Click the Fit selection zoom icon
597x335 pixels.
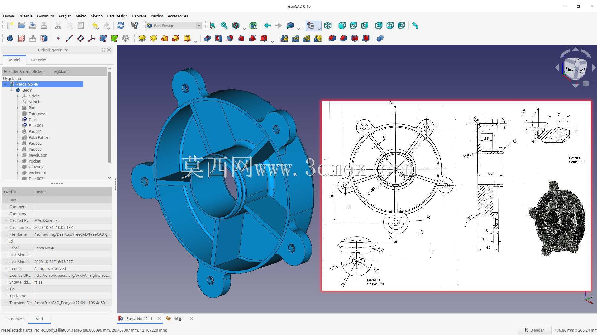pyautogui.click(x=224, y=26)
